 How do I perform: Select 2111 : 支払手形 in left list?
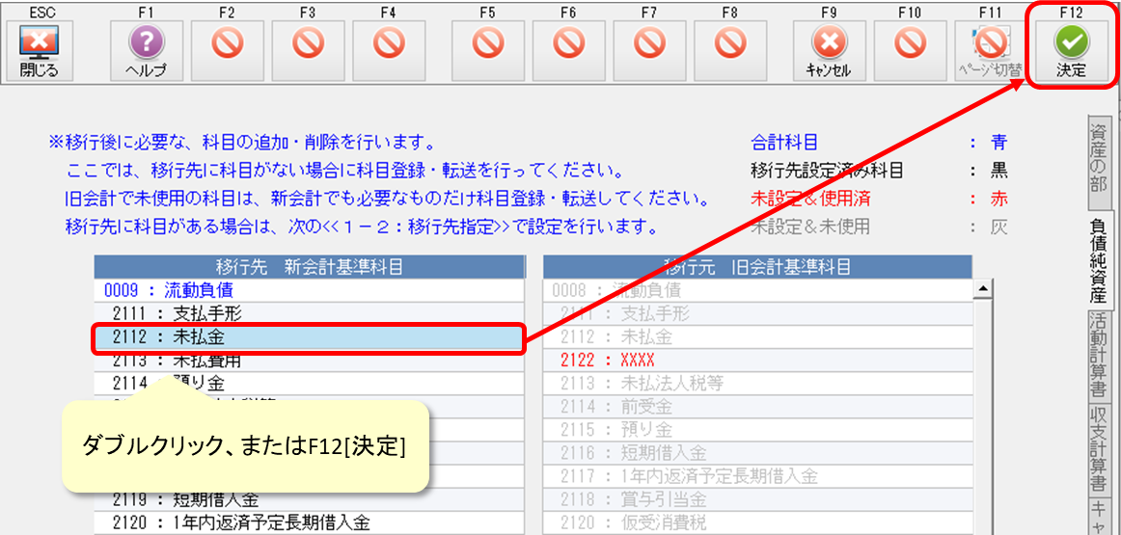pyautogui.click(x=307, y=314)
